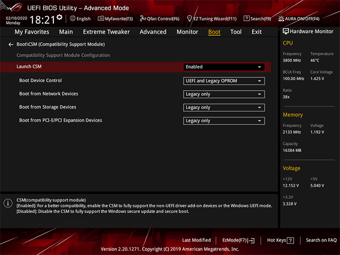The width and height of the screenshot is (340, 255).
Task: Click 2133 MHz memory frequency value
Action: tap(292, 132)
